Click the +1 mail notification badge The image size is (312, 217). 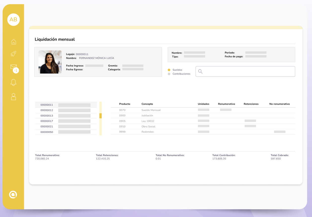16,70
